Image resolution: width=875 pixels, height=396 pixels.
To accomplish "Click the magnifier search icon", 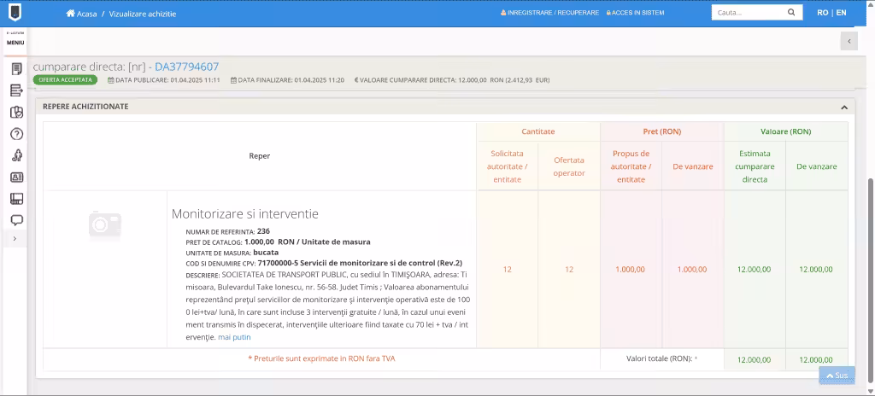I will (x=790, y=12).
